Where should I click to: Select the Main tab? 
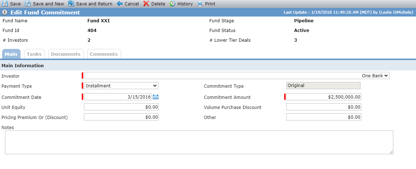click(11, 54)
